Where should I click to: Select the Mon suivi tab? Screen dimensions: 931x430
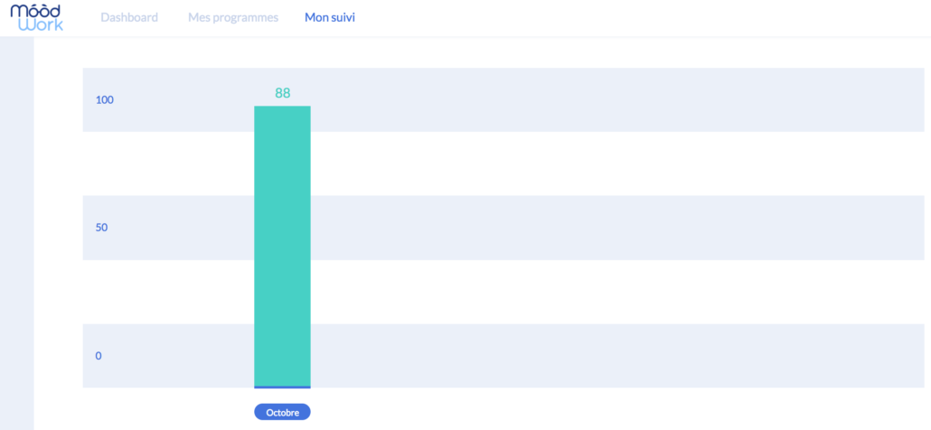[330, 17]
